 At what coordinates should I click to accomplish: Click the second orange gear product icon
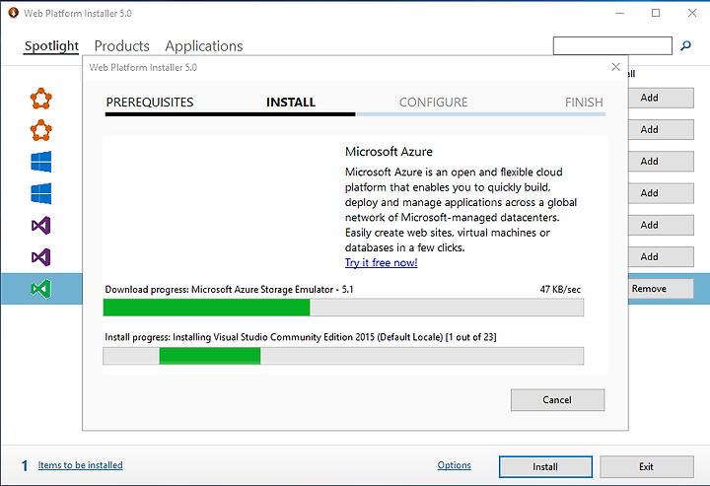click(41, 130)
